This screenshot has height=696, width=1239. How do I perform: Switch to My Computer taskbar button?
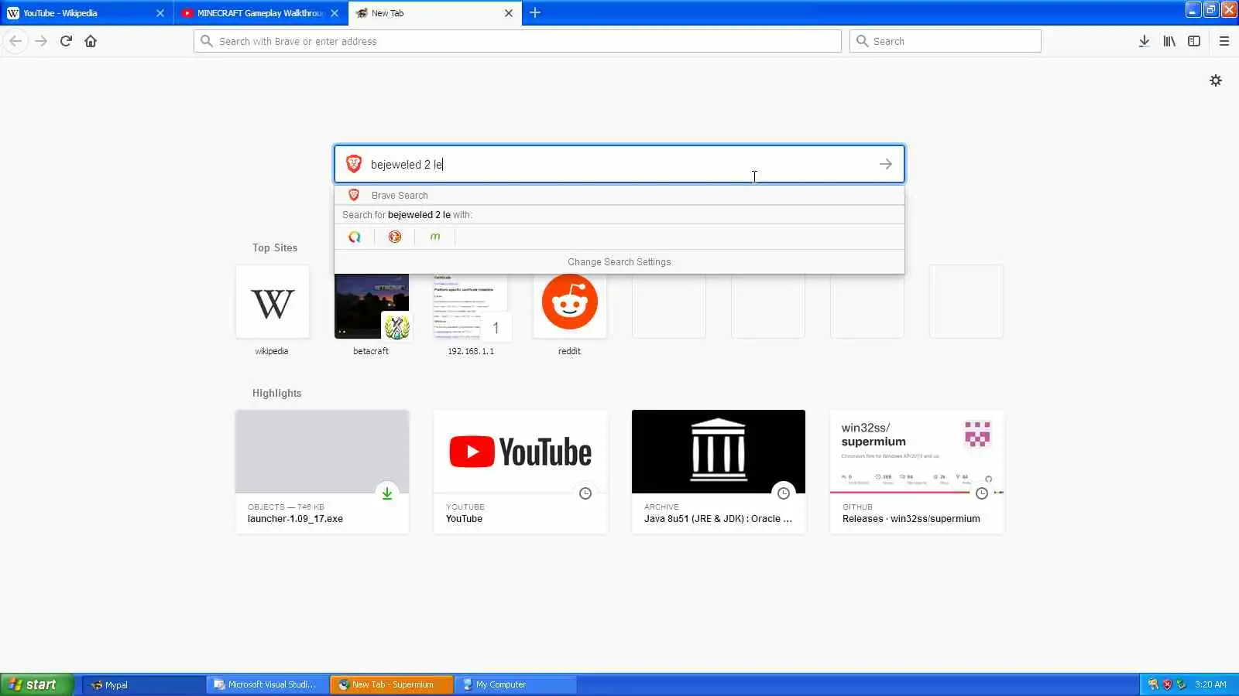[515, 684]
